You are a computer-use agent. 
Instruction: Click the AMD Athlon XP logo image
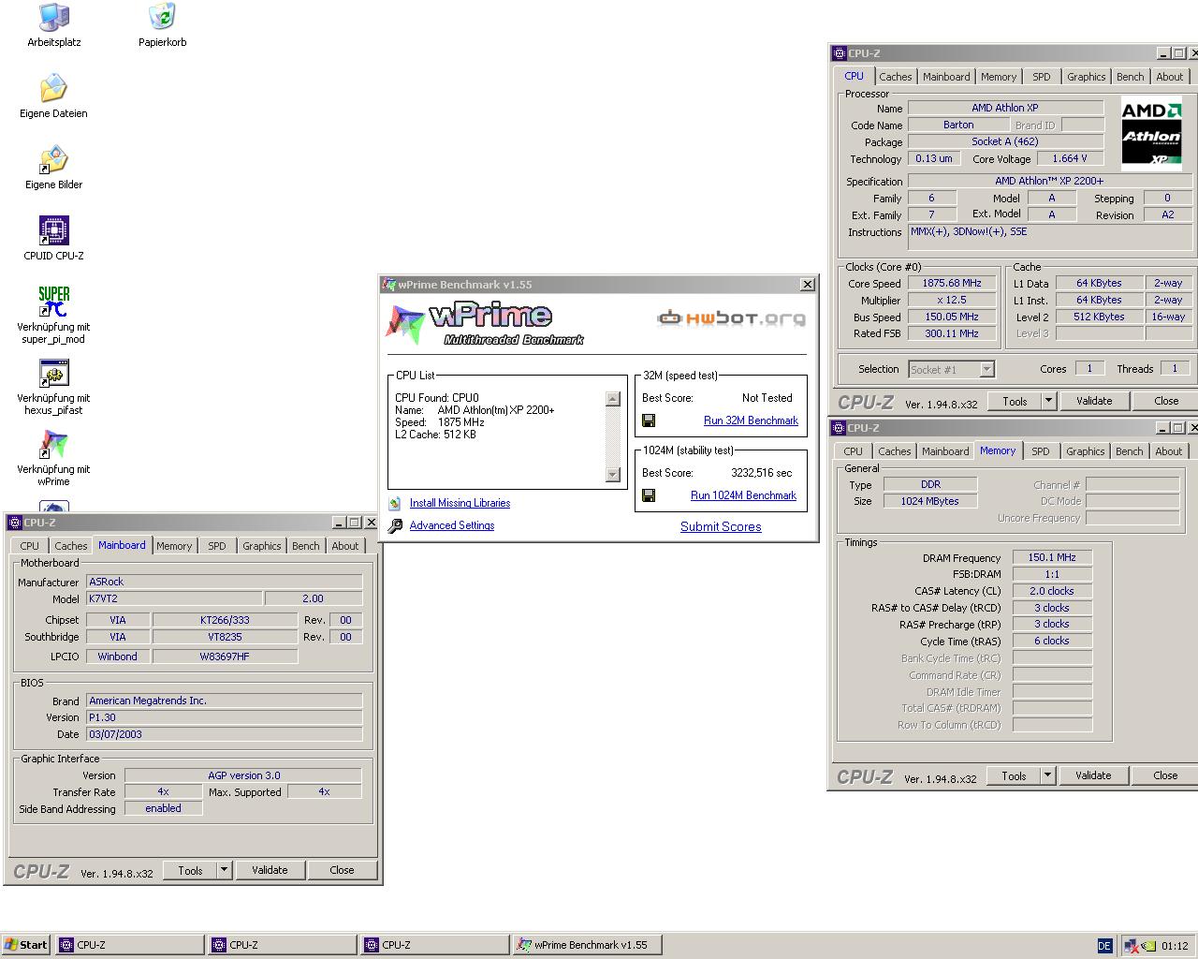coord(1151,132)
